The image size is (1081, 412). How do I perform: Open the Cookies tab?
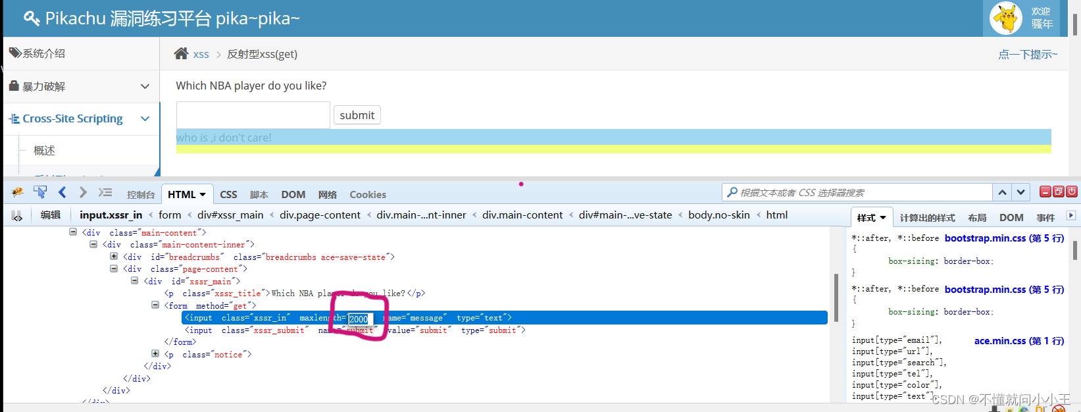tap(368, 194)
